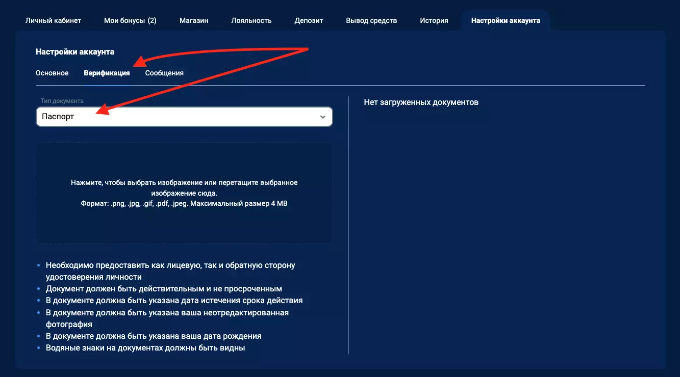
Task: Click the chevron on the Паспорт selector
Action: [x=322, y=117]
